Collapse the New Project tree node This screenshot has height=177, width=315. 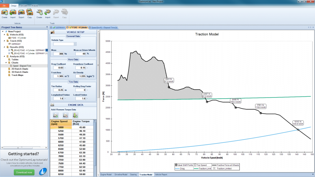[x=3, y=31]
